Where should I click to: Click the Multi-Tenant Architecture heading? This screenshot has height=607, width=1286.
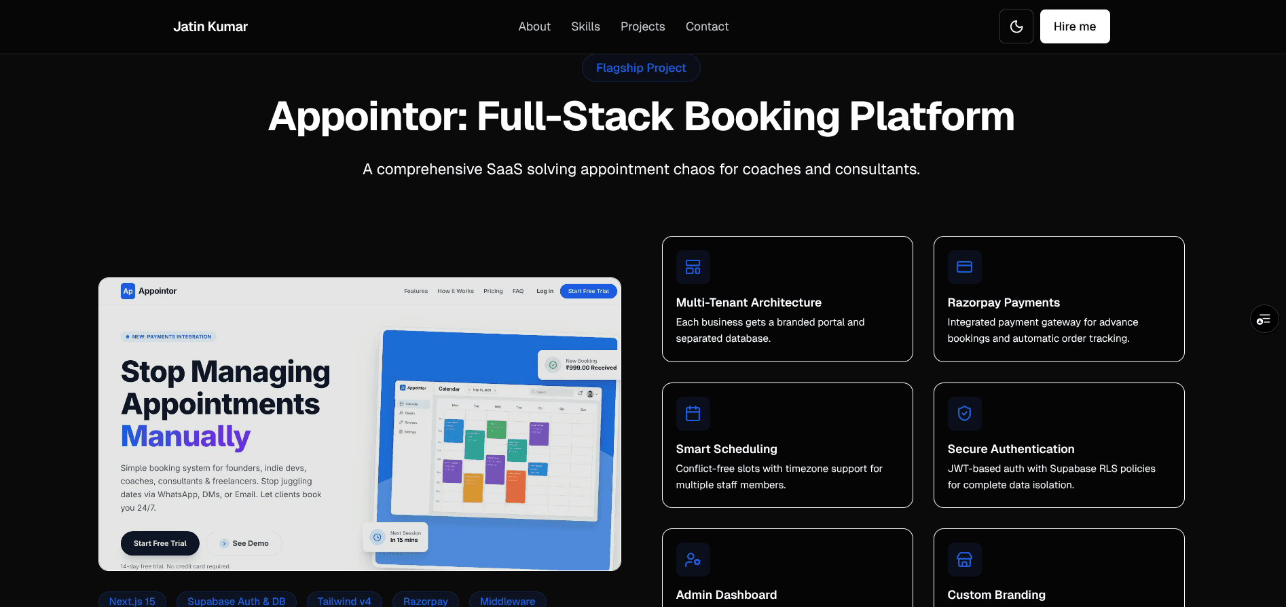(x=749, y=302)
